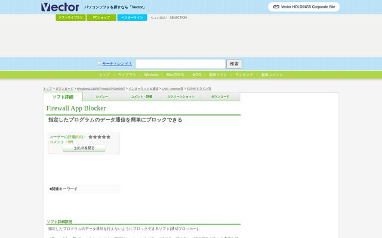The height and width of the screenshot is (238, 382).
Task: Click the 検索 search button
Action: tap(234, 64)
